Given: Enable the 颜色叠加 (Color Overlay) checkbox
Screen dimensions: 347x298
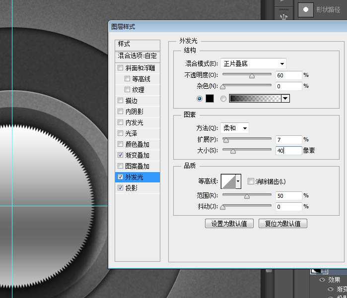Looking at the screenshot, I should [x=121, y=144].
